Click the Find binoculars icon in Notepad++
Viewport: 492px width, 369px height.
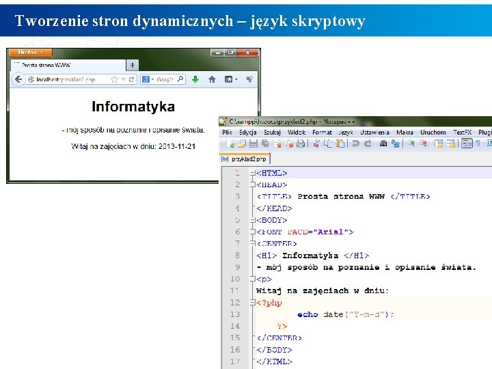(x=383, y=143)
